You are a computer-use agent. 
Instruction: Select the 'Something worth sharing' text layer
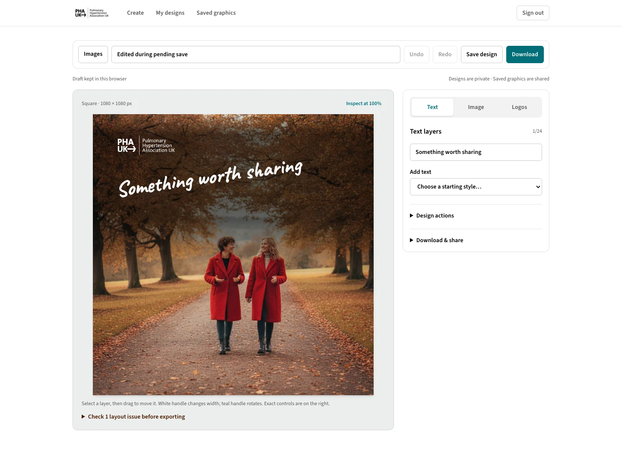pos(476,152)
